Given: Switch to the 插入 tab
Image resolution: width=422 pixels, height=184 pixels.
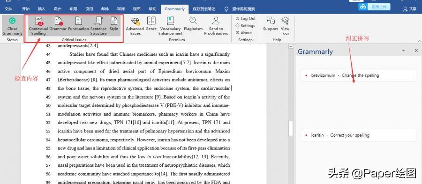Looking at the screenshot, I should 41,9.
